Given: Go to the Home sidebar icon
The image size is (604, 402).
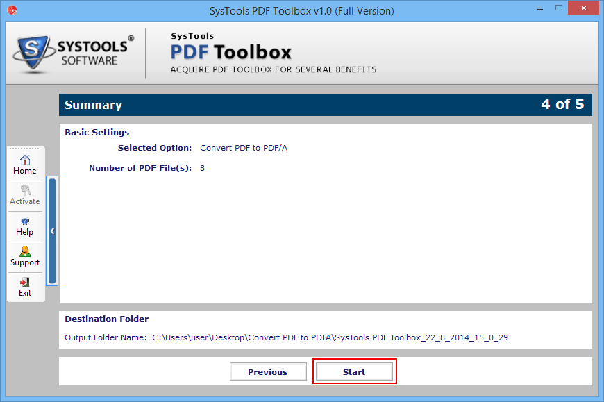Looking at the screenshot, I should (25, 160).
